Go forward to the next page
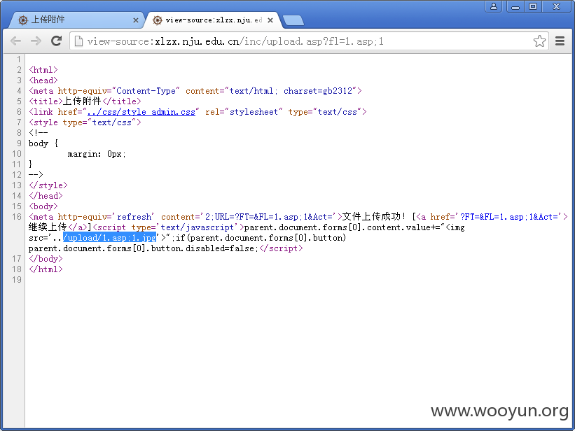The height and width of the screenshot is (431, 575). click(x=36, y=41)
